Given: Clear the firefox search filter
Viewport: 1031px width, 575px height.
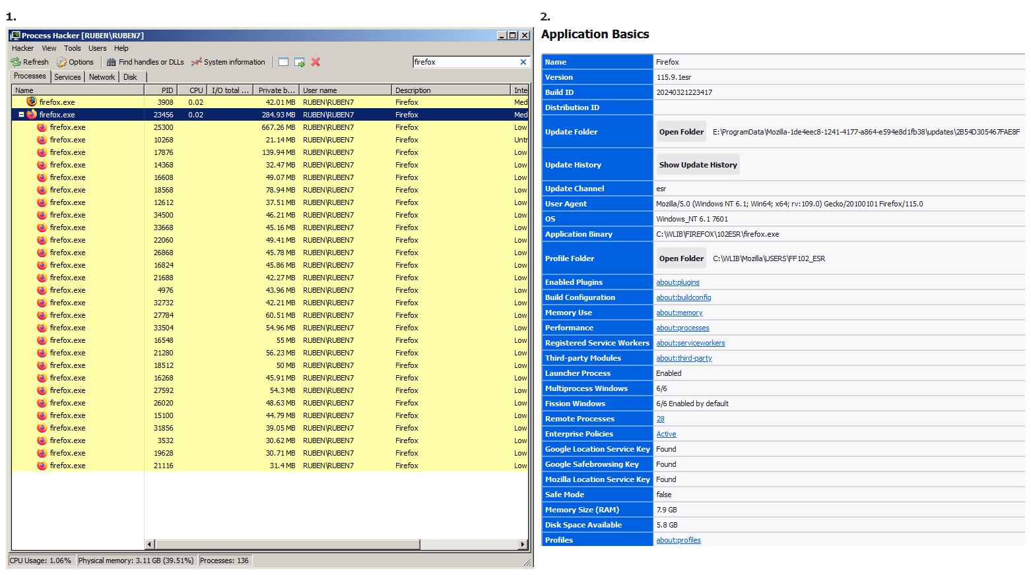Looking at the screenshot, I should 523,62.
